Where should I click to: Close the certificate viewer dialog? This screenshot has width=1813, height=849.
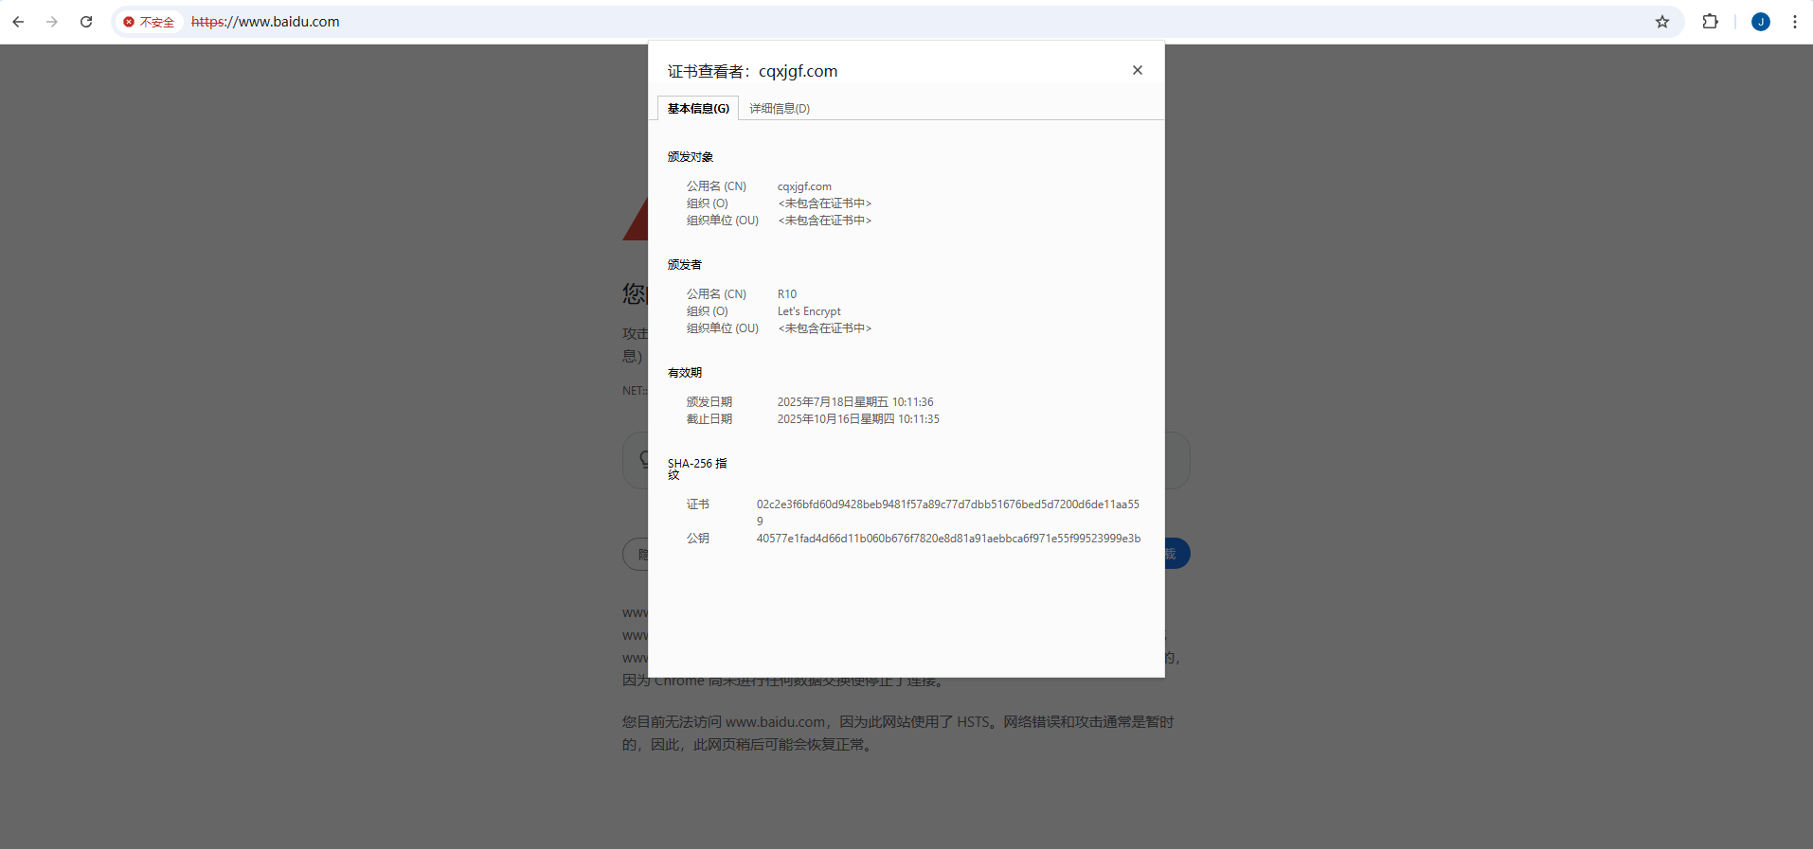(1138, 70)
